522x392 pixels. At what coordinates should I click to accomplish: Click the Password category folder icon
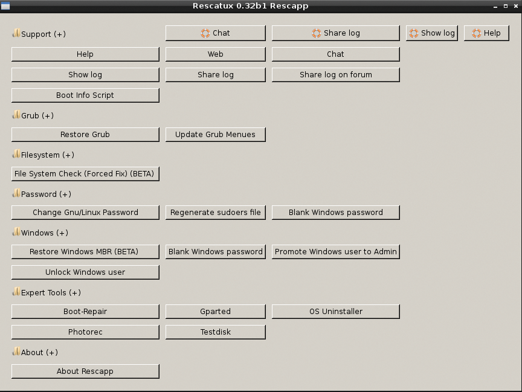click(x=16, y=193)
